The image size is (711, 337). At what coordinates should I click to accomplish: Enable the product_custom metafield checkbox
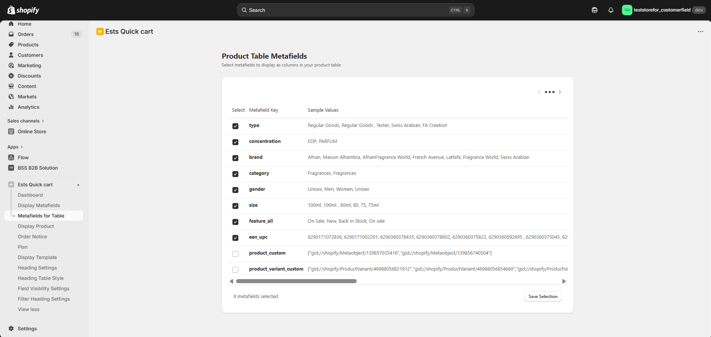235,253
